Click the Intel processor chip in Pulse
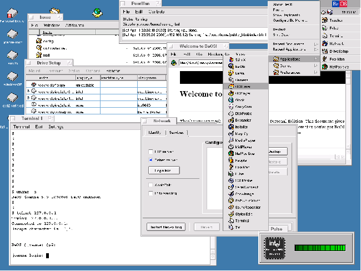The height and width of the screenshot is (271, 361). (275, 248)
